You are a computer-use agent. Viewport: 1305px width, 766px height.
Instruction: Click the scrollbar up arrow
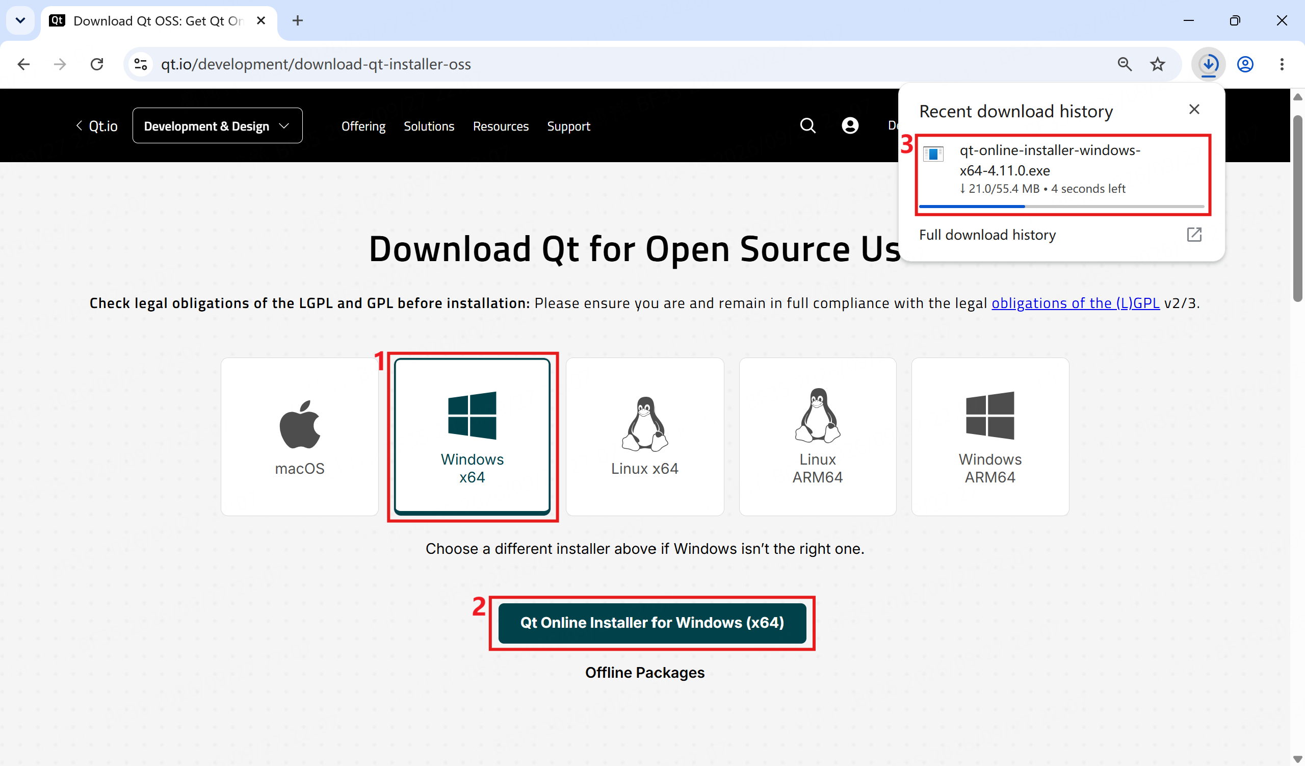[x=1297, y=97]
